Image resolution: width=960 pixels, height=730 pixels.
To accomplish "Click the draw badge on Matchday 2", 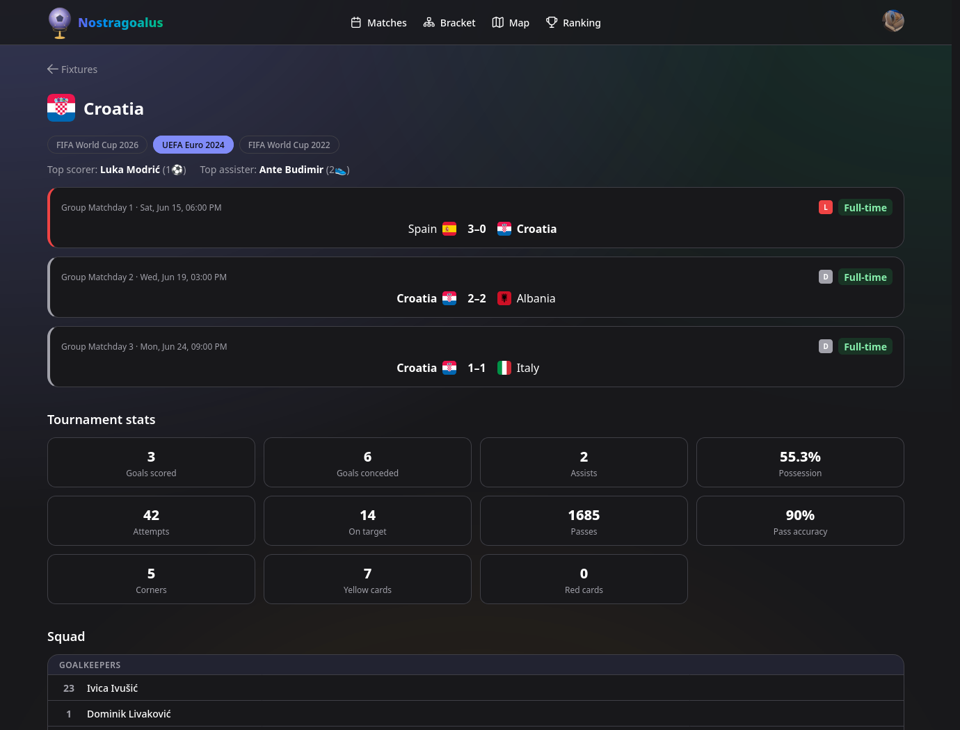I will 826,277.
